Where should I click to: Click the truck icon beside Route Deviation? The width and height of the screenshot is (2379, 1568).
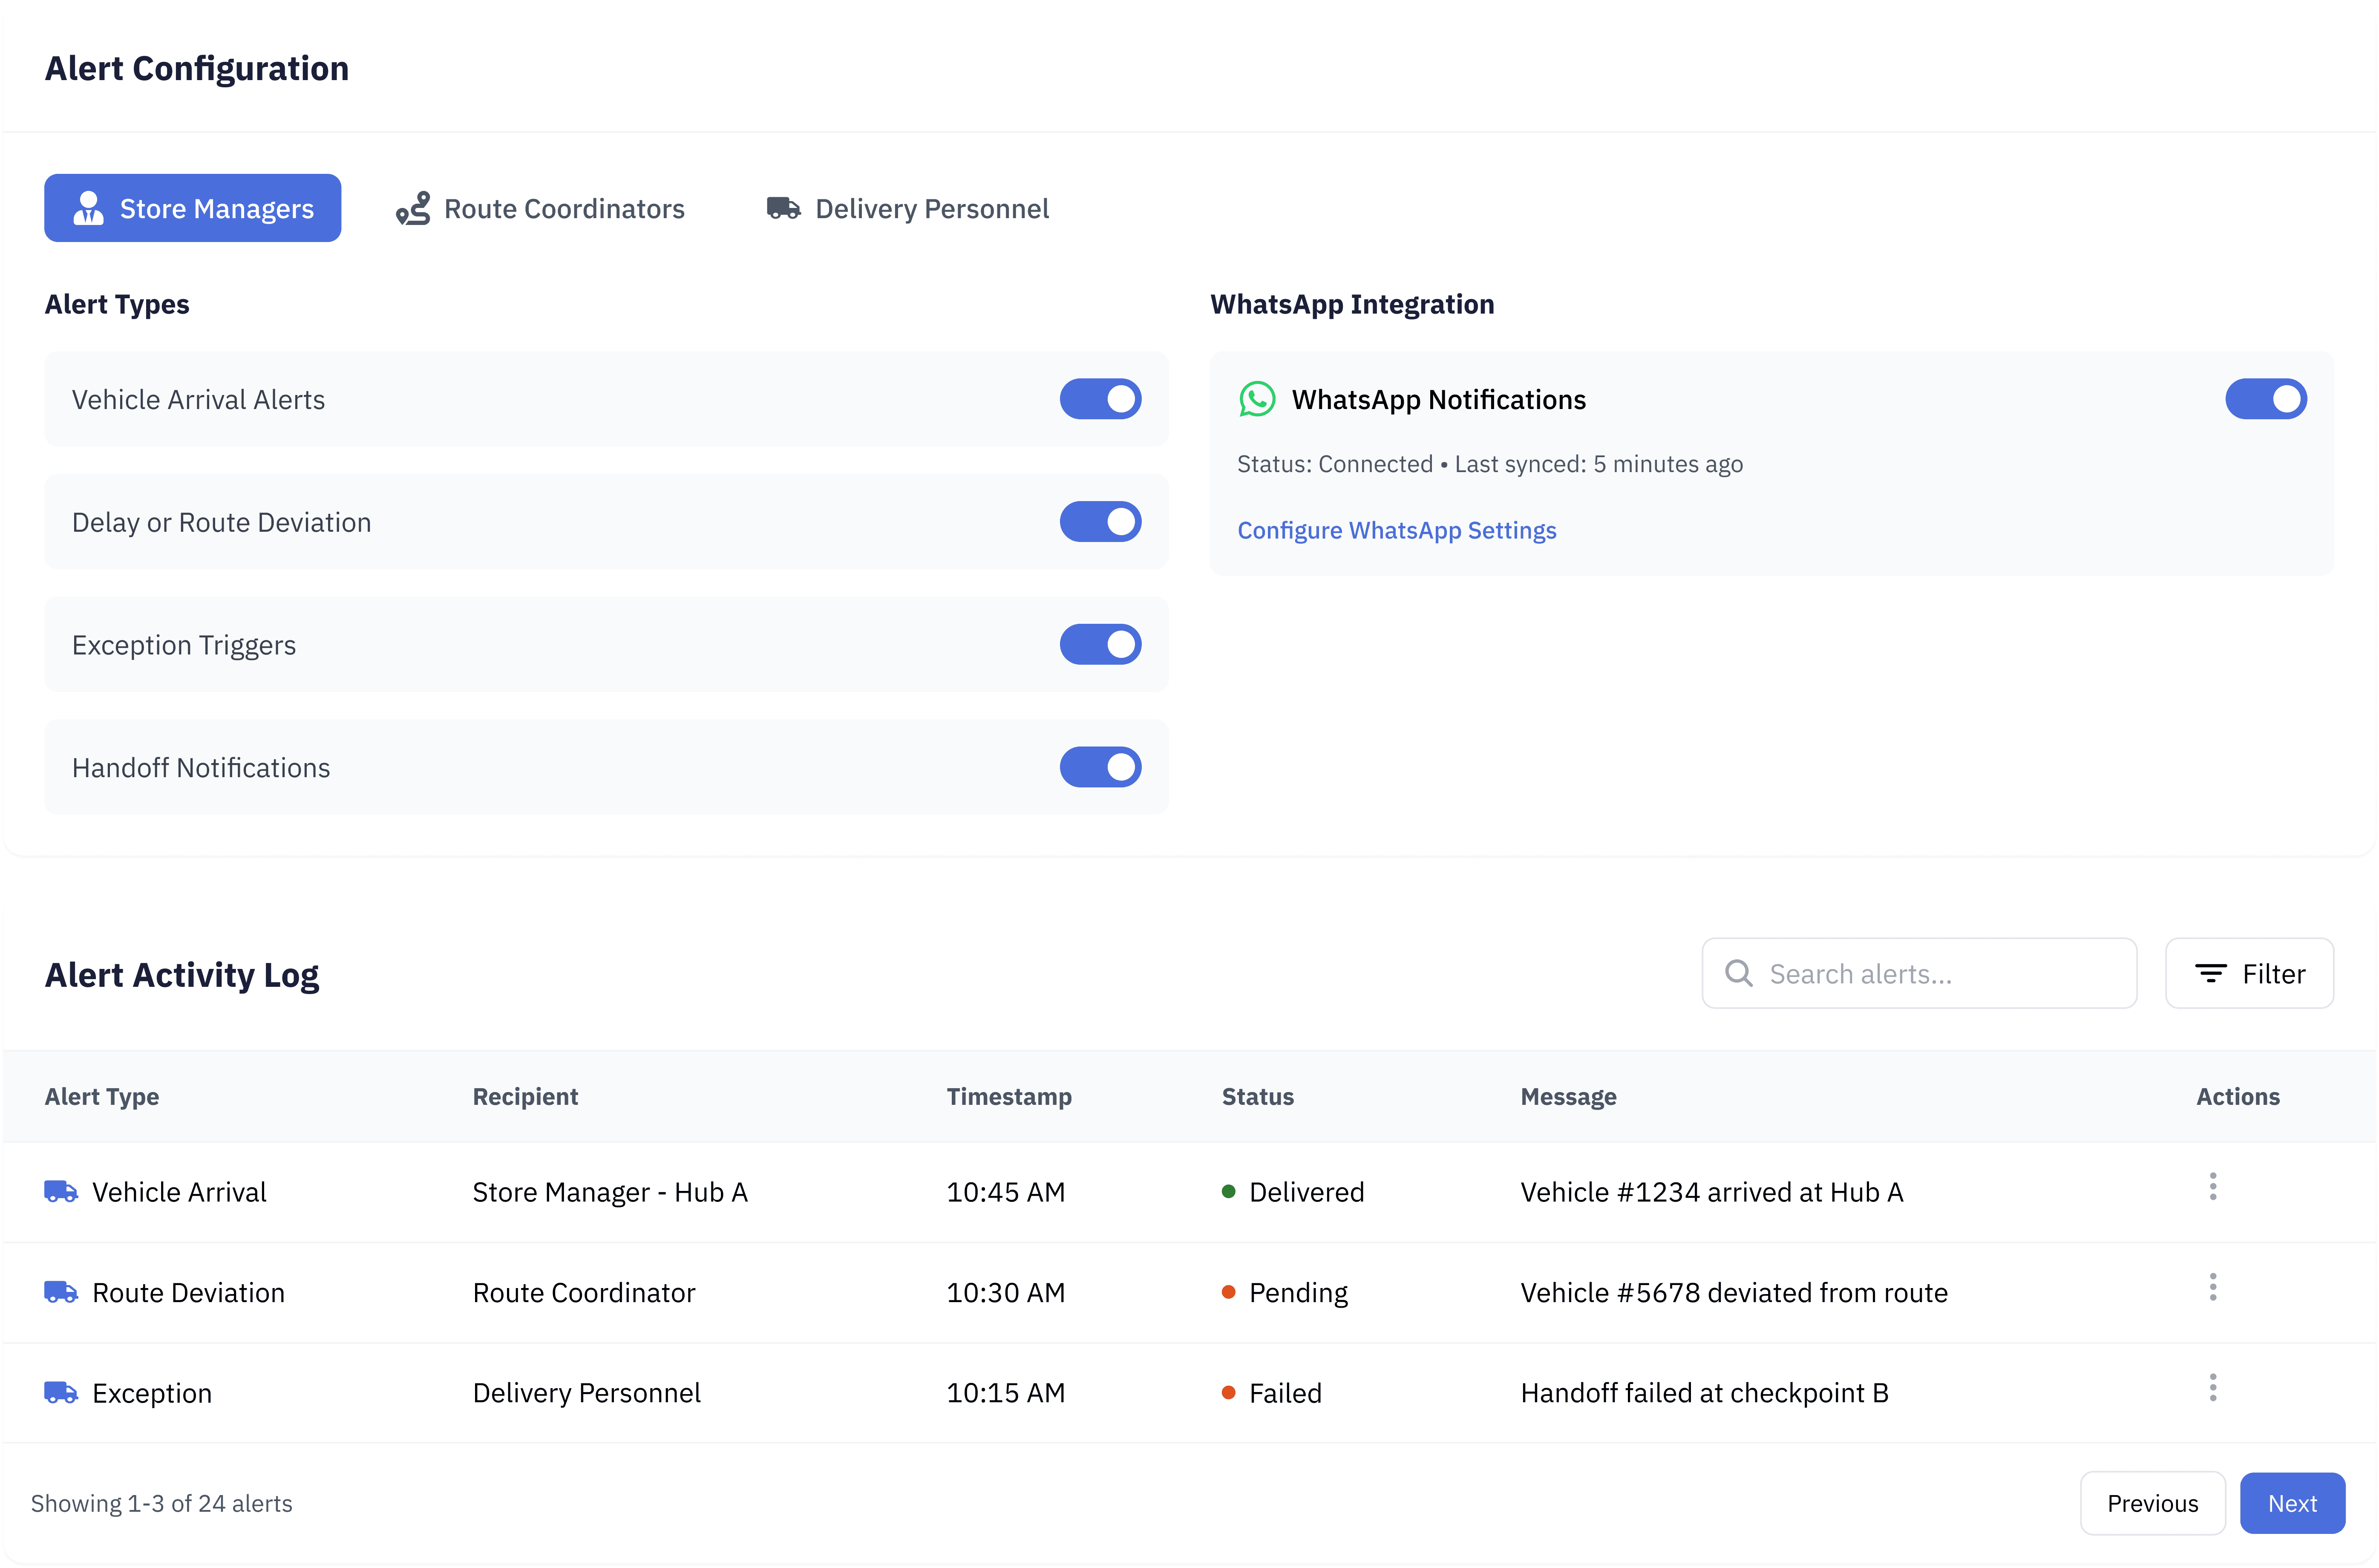(x=61, y=1292)
